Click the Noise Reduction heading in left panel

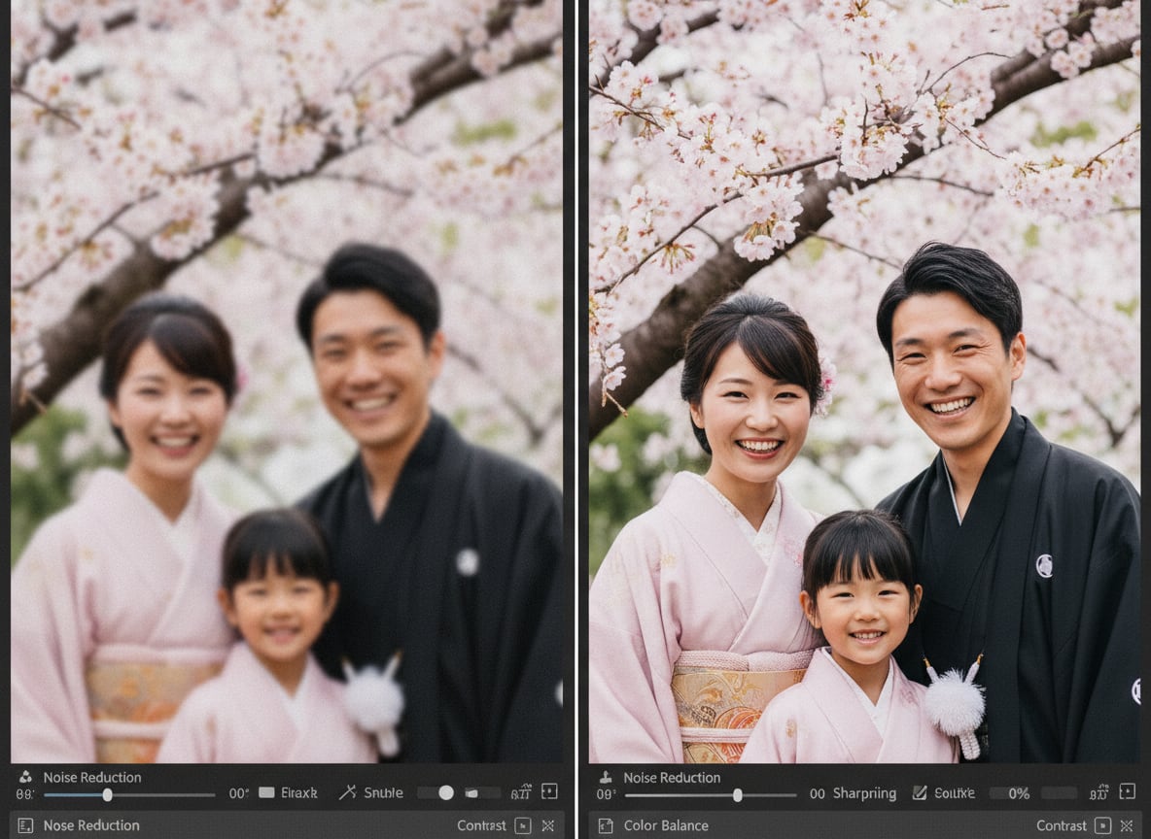pos(91,777)
